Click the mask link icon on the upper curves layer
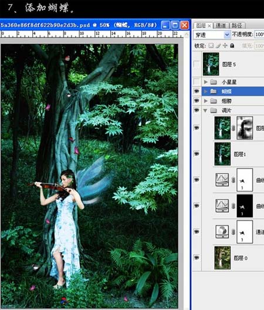264x310 pixels. tap(233, 180)
